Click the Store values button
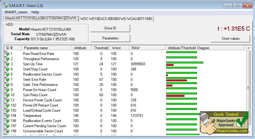255x139 pixels. [x=230, y=39]
